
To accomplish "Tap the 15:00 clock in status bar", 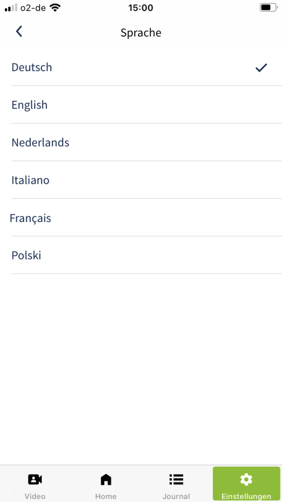I will 141,8.
